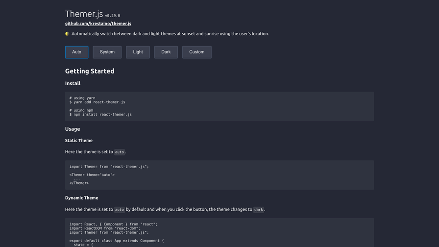Click the Static Theme subheading
This screenshot has height=247, width=439.
pyautogui.click(x=79, y=141)
